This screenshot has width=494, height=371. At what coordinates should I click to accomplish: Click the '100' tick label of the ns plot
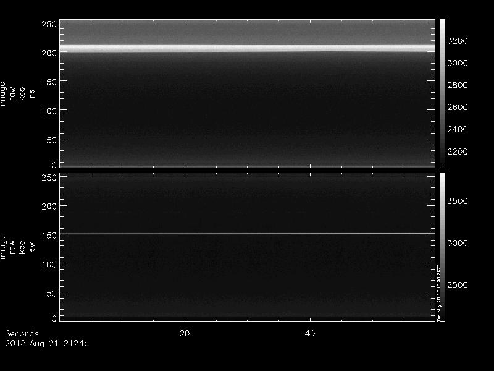pyautogui.click(x=49, y=111)
